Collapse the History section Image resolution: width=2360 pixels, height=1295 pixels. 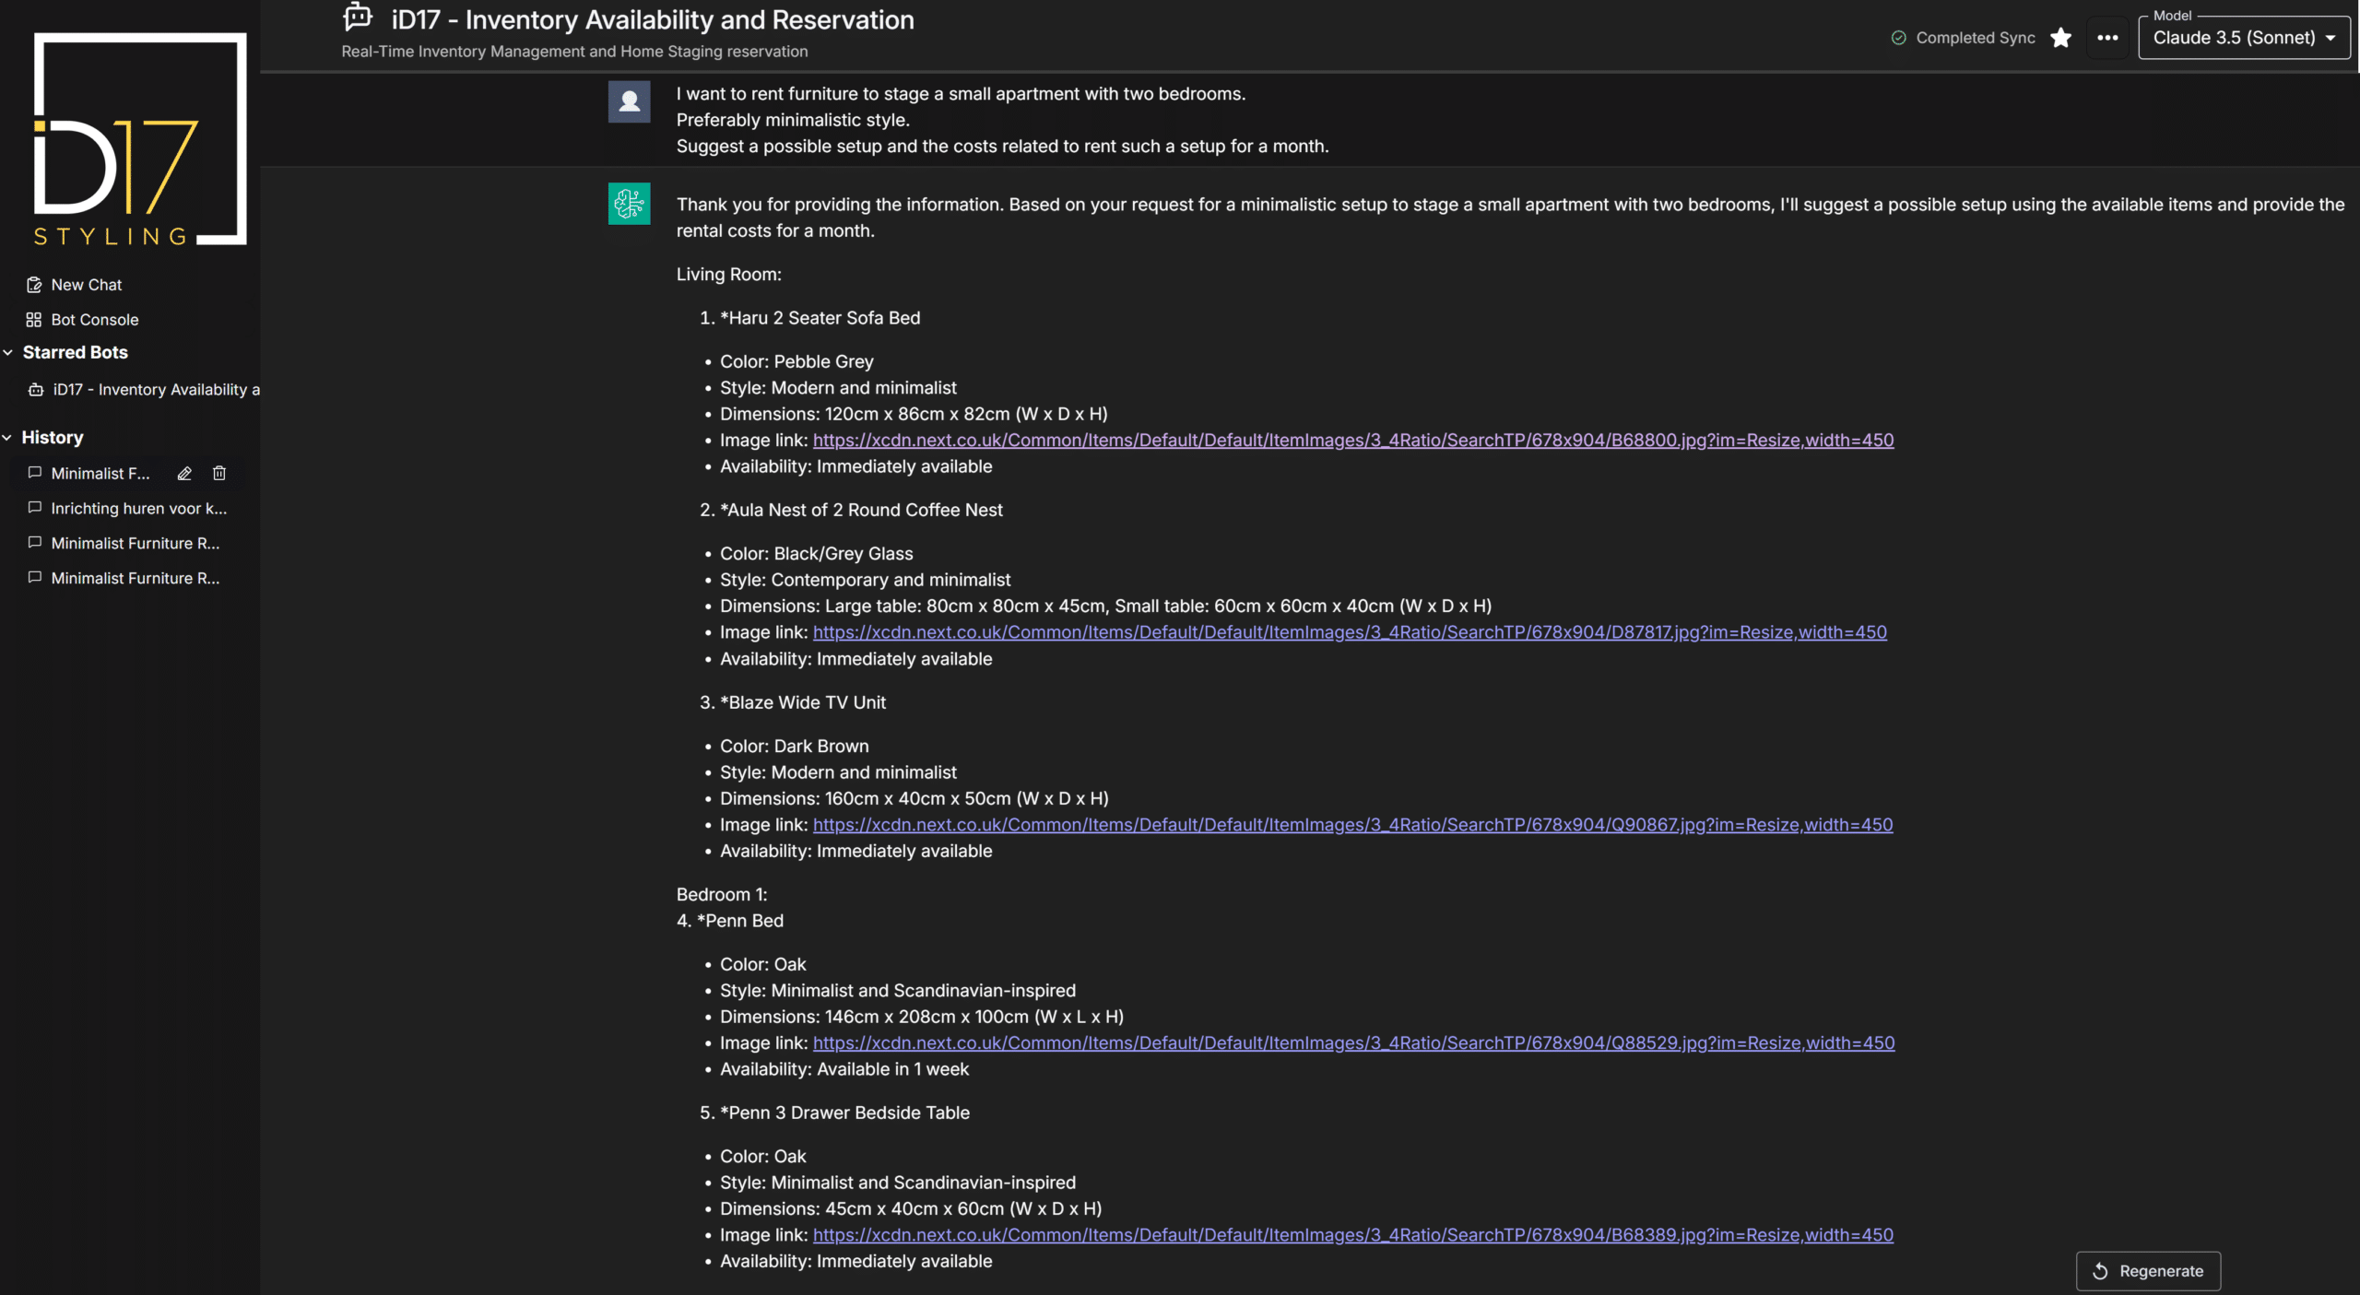[x=8, y=438]
